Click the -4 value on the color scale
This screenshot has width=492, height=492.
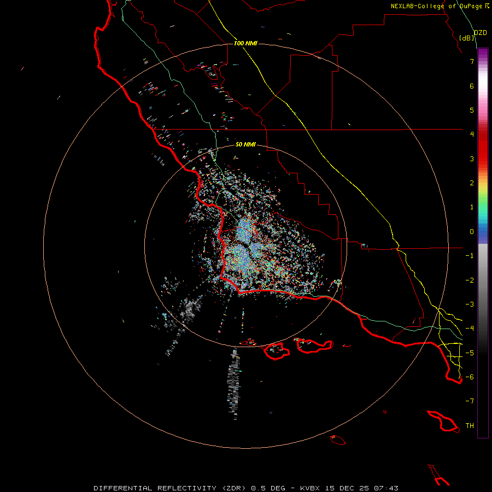click(x=470, y=329)
